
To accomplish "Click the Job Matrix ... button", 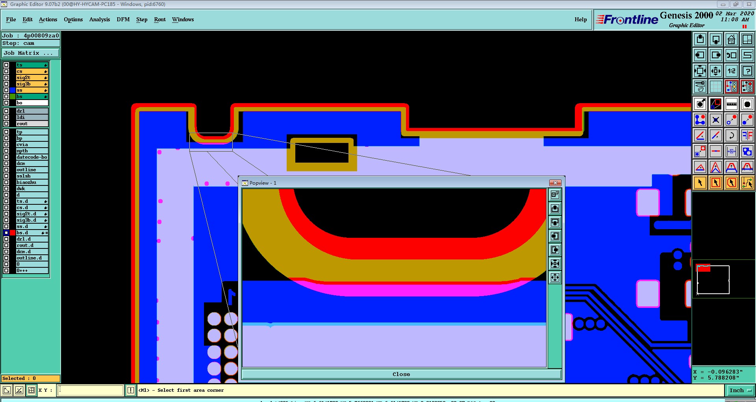I will tap(31, 53).
